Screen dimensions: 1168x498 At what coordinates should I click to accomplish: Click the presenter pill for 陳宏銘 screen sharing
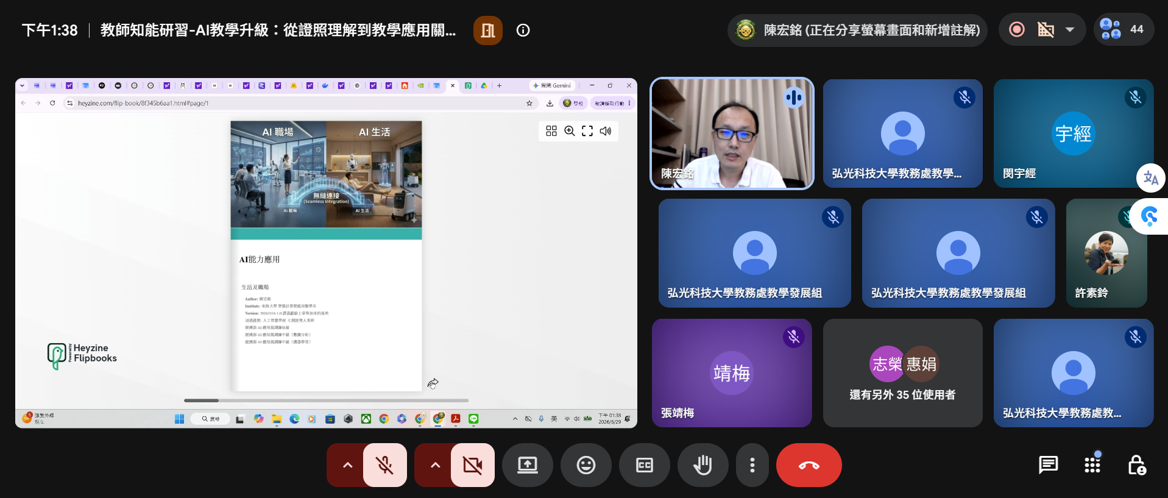click(857, 30)
